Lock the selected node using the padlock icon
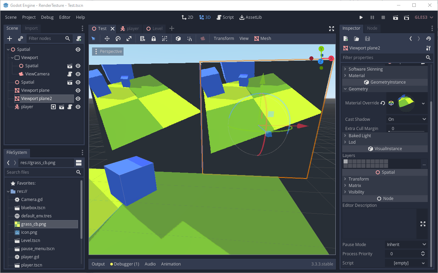The height and width of the screenshot is (273, 438). [153, 39]
